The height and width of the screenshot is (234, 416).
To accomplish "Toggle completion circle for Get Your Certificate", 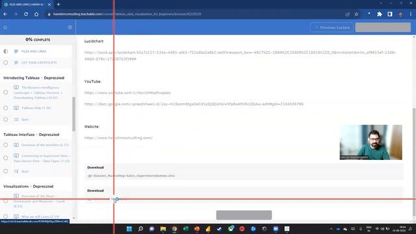I will 6,62.
